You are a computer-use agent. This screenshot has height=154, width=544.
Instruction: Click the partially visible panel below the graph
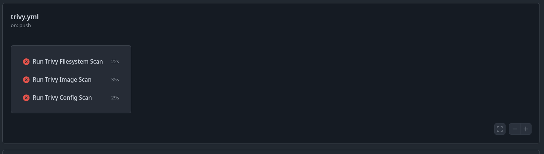(271, 152)
